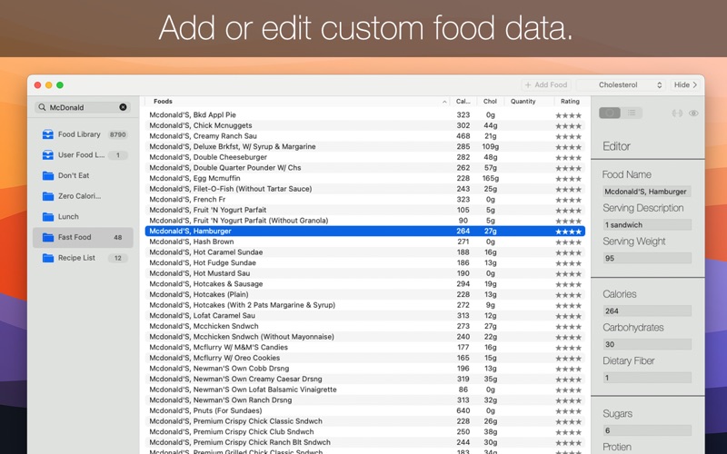Sort by the Foods column header
The height and width of the screenshot is (454, 727).
(297, 101)
